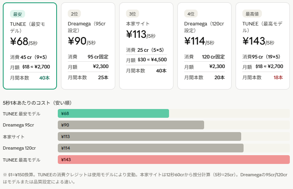293x189 pixels.
Task: Click the 4位 rank badge
Action: click(191, 14)
